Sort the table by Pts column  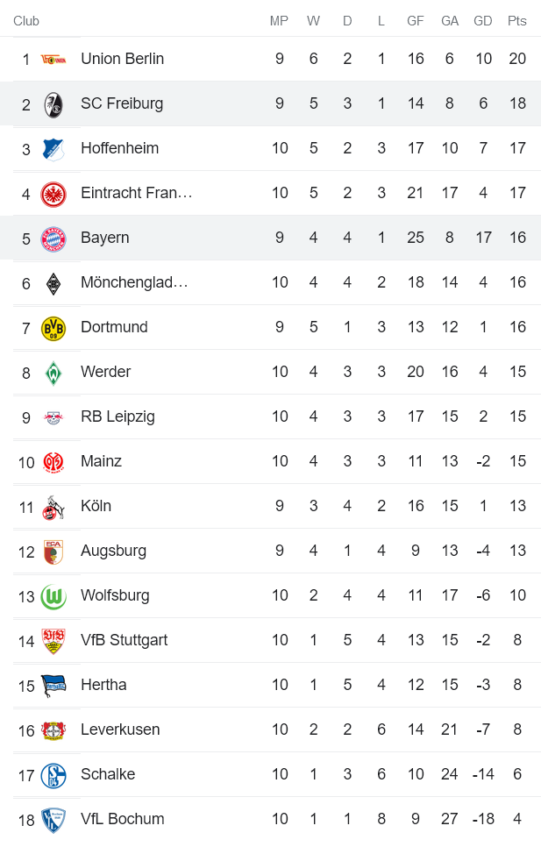click(517, 21)
